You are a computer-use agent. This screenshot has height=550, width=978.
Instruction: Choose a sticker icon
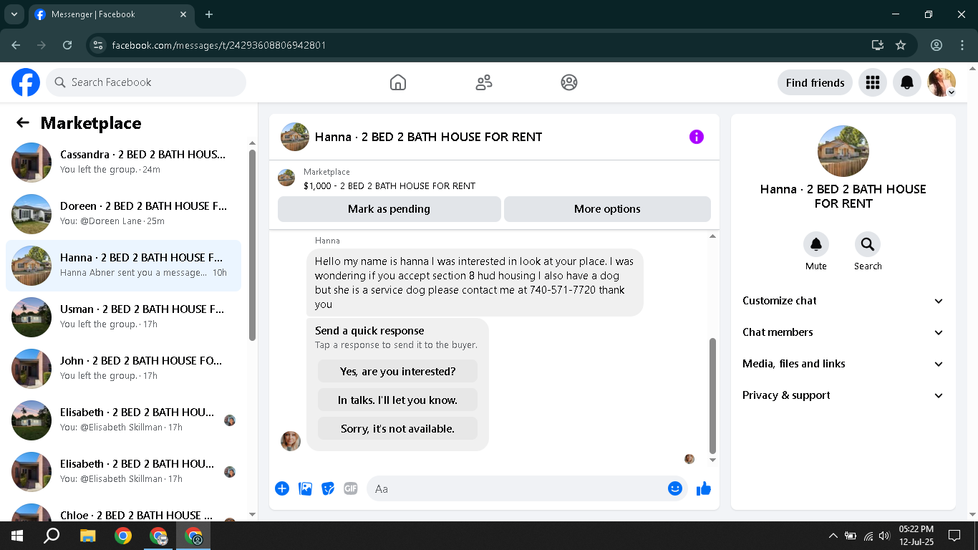tap(328, 488)
